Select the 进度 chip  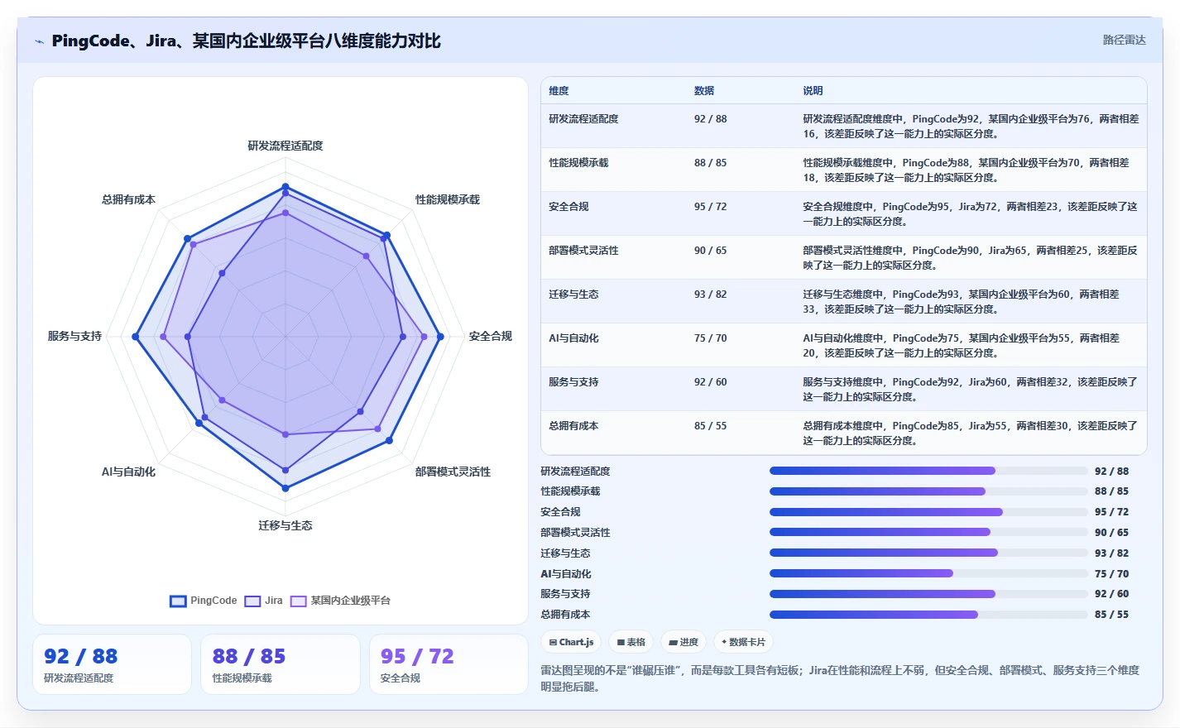pyautogui.click(x=684, y=642)
